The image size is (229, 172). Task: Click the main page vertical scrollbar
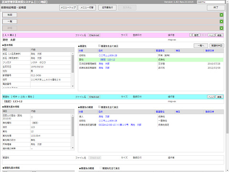(228, 68)
